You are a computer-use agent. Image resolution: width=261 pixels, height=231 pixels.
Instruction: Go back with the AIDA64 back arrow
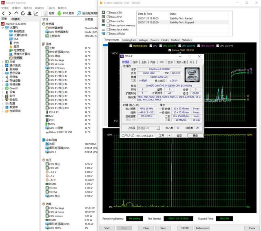coord(4,13)
